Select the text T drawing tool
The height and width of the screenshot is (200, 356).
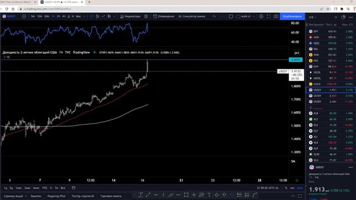[209, 195]
